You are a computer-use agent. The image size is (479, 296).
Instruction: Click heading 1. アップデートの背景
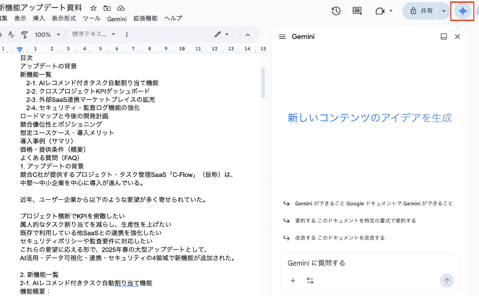[52, 166]
